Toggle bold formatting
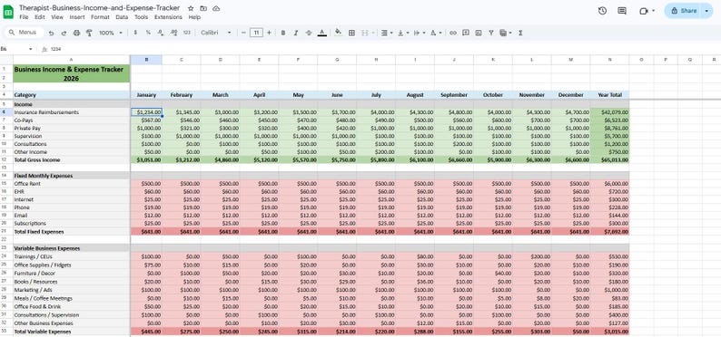The height and width of the screenshot is (337, 721). [282, 33]
